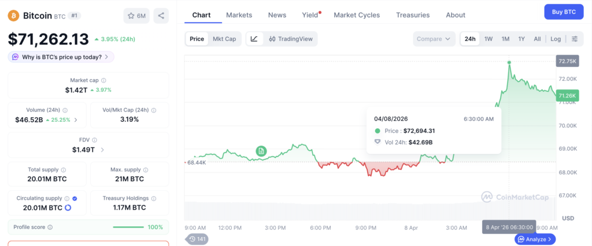This screenshot has height=246, width=592.
Task: Click the green news document marker on chart
Action: tap(261, 151)
